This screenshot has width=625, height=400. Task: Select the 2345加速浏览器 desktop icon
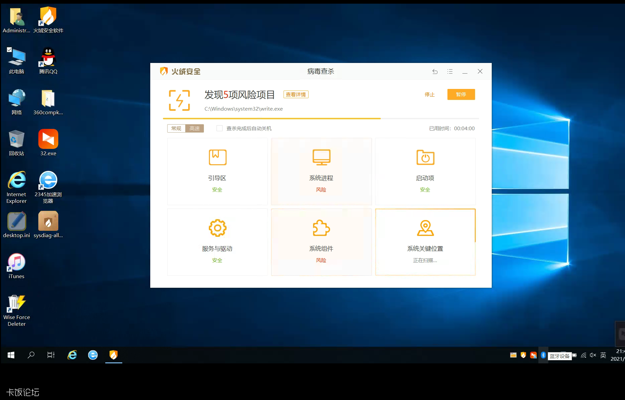click(x=48, y=187)
